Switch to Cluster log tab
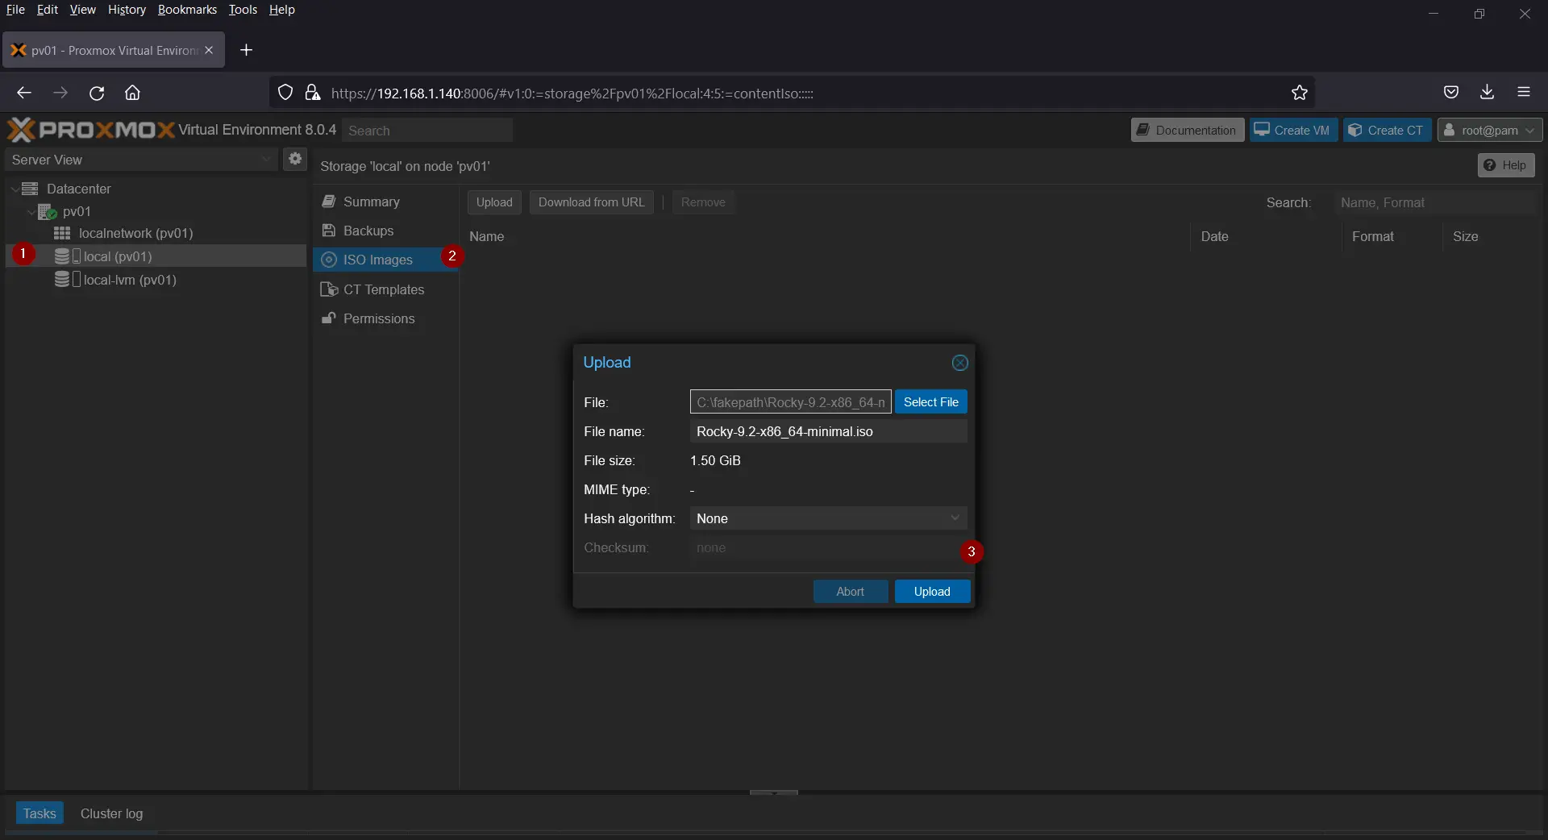Image resolution: width=1548 pixels, height=840 pixels. tap(111, 813)
